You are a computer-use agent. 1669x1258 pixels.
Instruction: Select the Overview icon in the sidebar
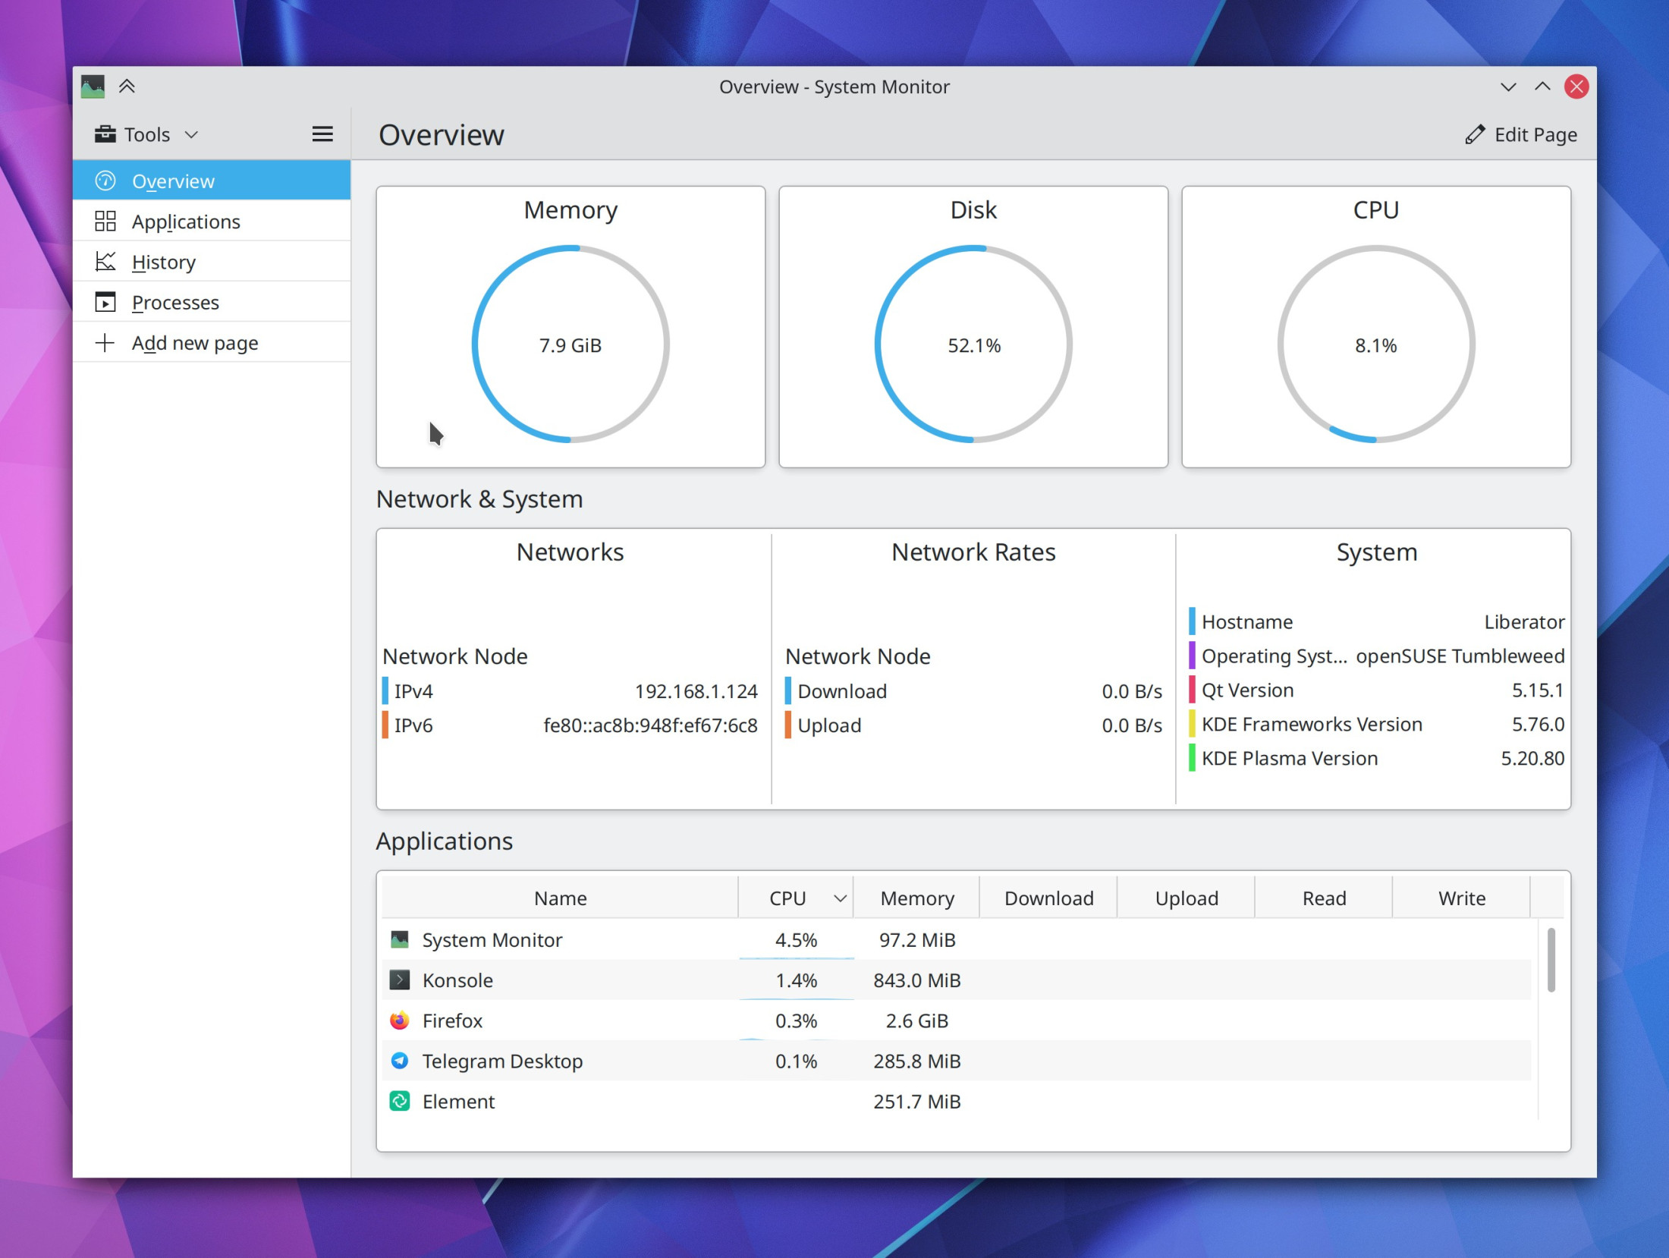click(105, 181)
